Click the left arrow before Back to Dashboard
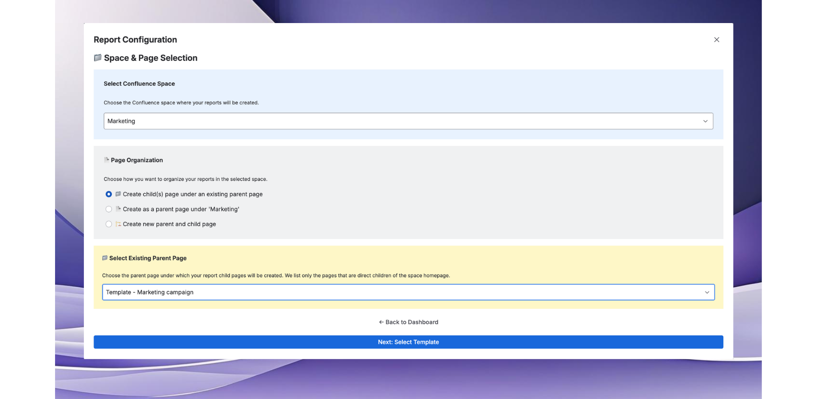817x399 pixels. pyautogui.click(x=381, y=322)
